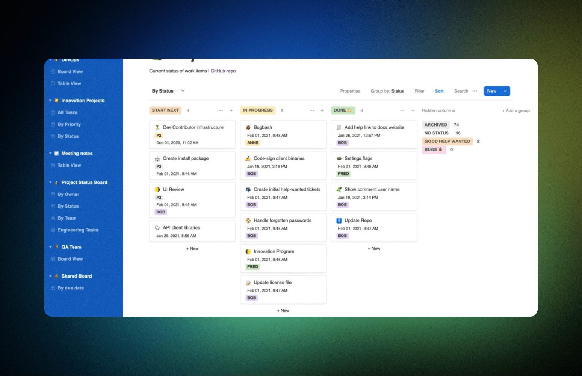Click the Show comment user name icon
The width and height of the screenshot is (582, 376).
click(x=339, y=190)
